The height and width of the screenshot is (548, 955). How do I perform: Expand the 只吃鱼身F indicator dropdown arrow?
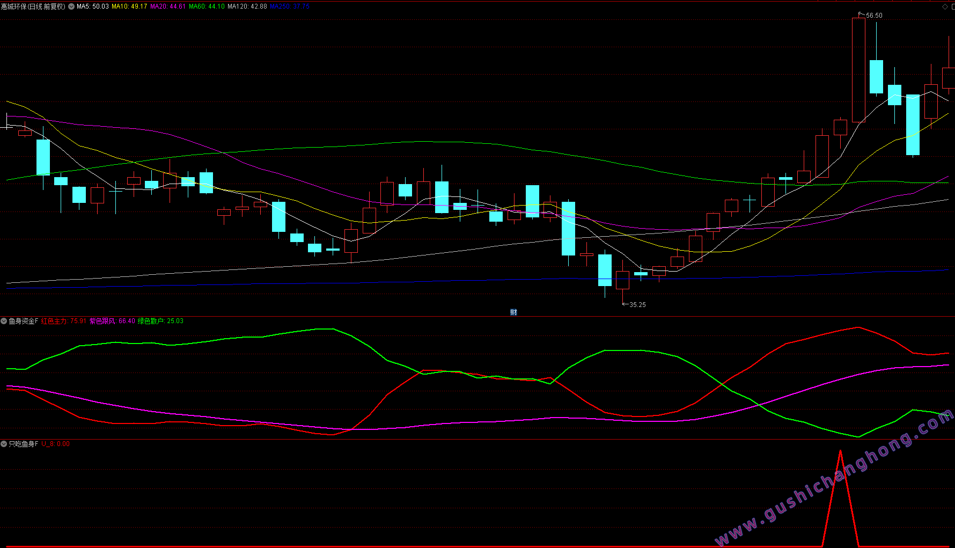pos(4,444)
